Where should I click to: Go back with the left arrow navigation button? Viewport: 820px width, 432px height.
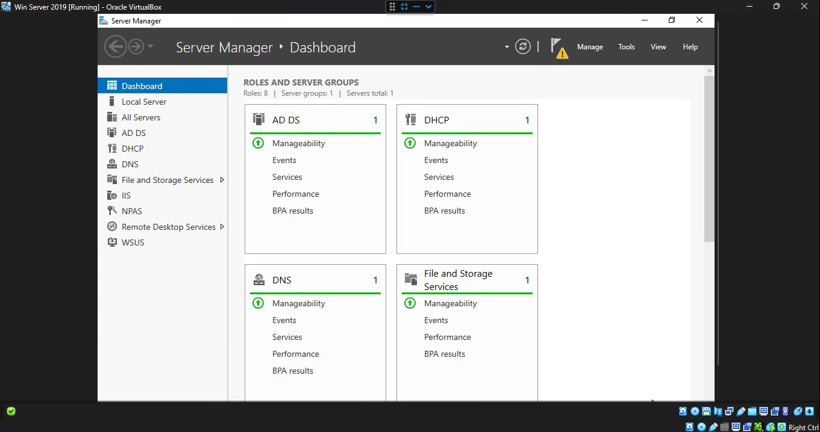pos(115,46)
